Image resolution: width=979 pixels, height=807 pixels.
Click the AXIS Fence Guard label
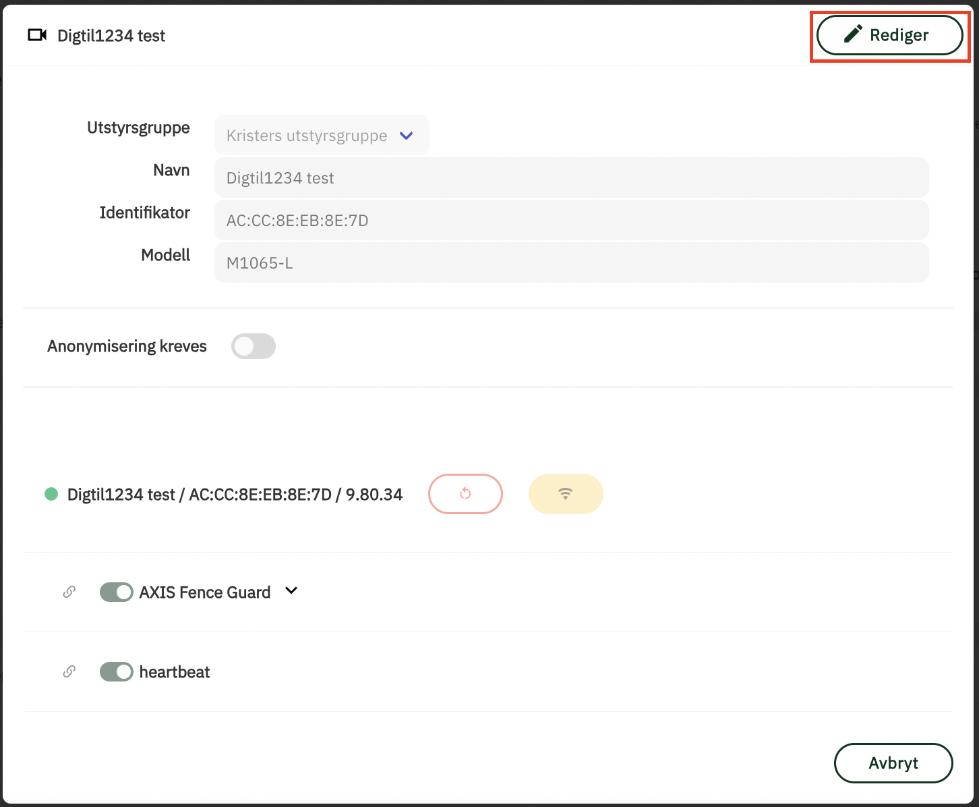[205, 592]
